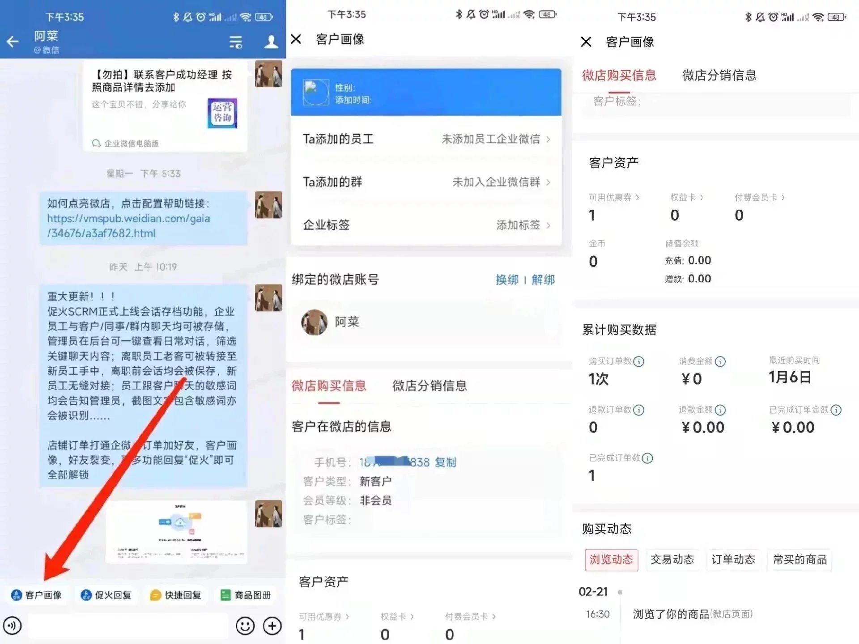The width and height of the screenshot is (859, 644).
Task: Tap info icon next to 已完成订单数
Action: point(647,458)
